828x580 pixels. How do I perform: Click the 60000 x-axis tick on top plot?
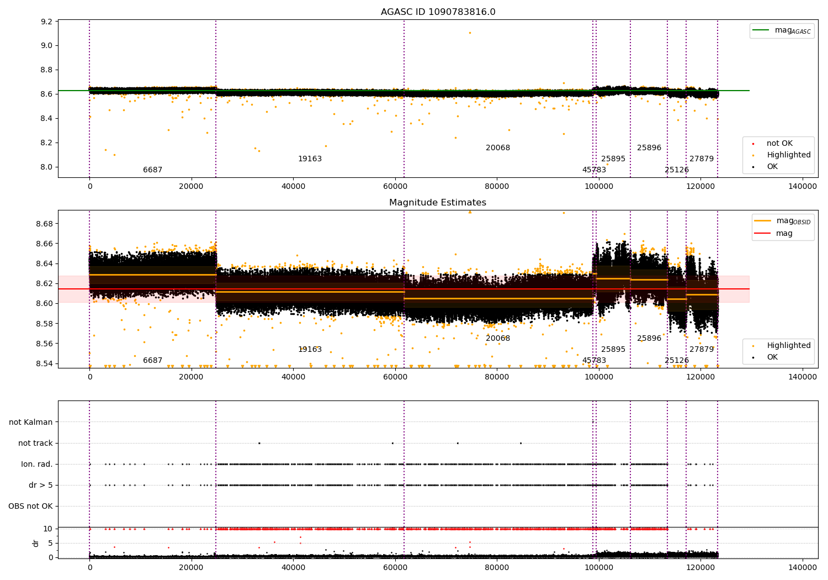[395, 187]
